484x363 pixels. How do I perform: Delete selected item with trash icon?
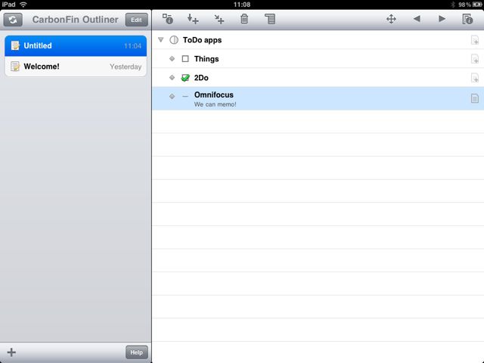[x=244, y=19]
